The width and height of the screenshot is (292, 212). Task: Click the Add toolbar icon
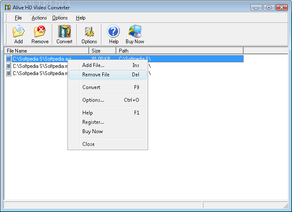tap(18, 34)
